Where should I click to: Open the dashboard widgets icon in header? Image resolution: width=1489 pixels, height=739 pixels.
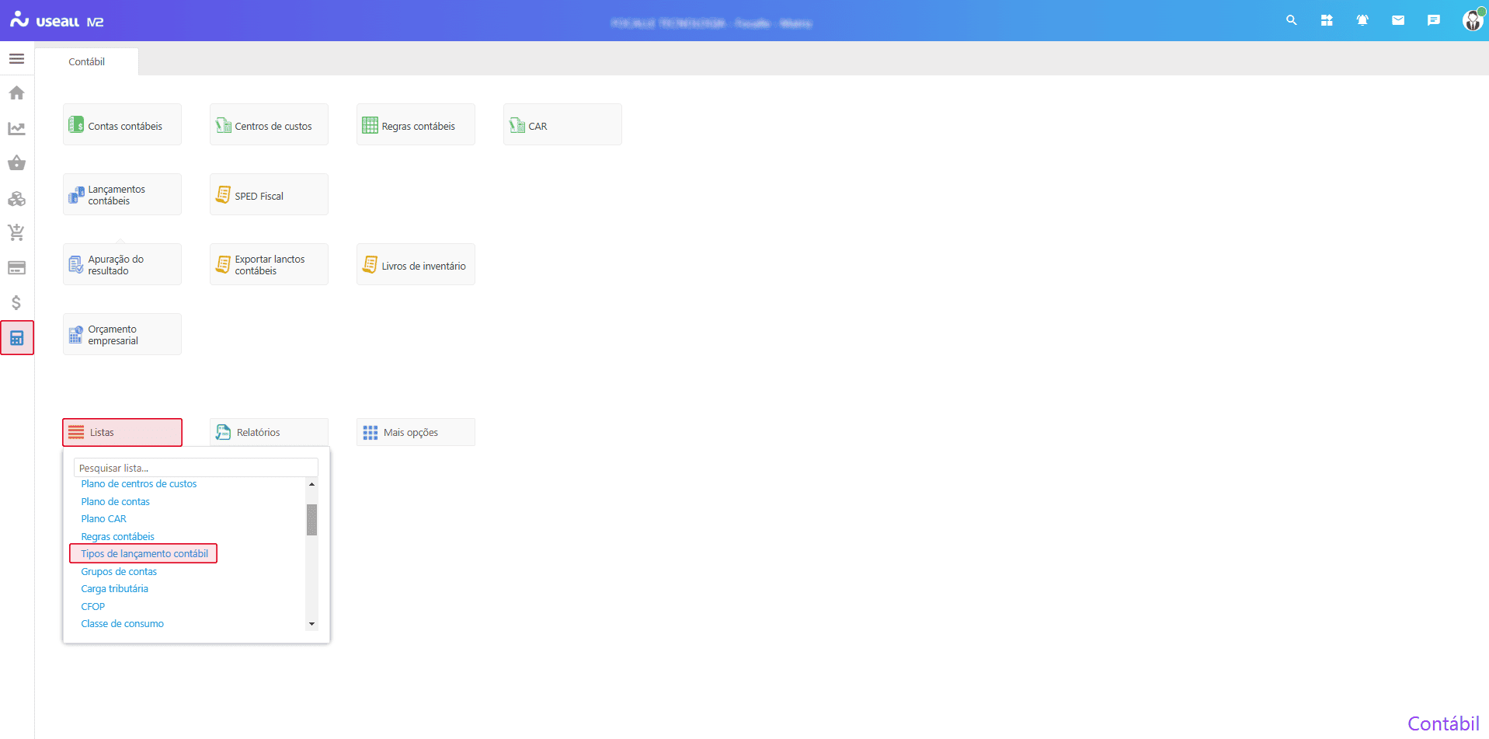pyautogui.click(x=1327, y=20)
